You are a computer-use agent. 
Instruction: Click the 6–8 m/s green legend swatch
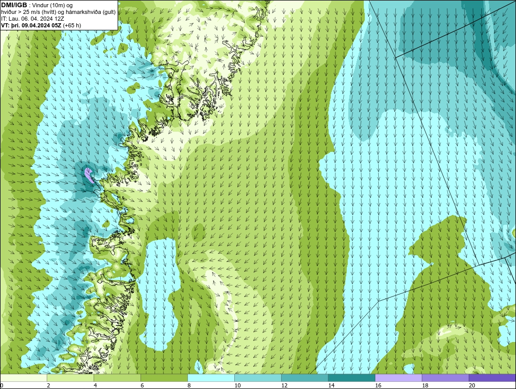[164, 378]
